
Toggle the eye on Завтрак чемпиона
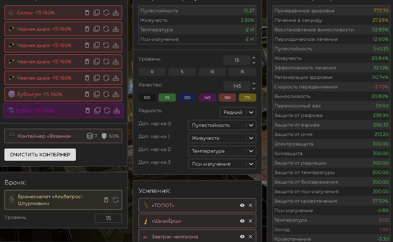(x=242, y=237)
